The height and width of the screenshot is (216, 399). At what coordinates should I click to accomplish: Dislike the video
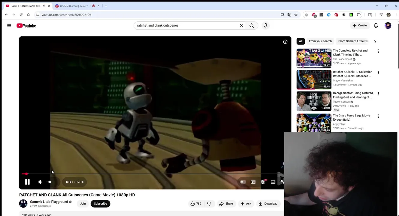[209, 203]
